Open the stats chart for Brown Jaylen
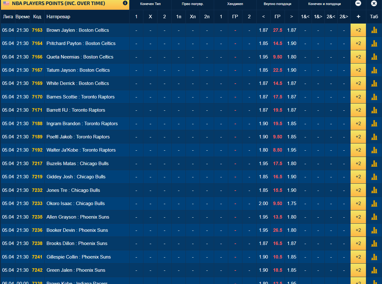The image size is (382, 284). point(374,30)
